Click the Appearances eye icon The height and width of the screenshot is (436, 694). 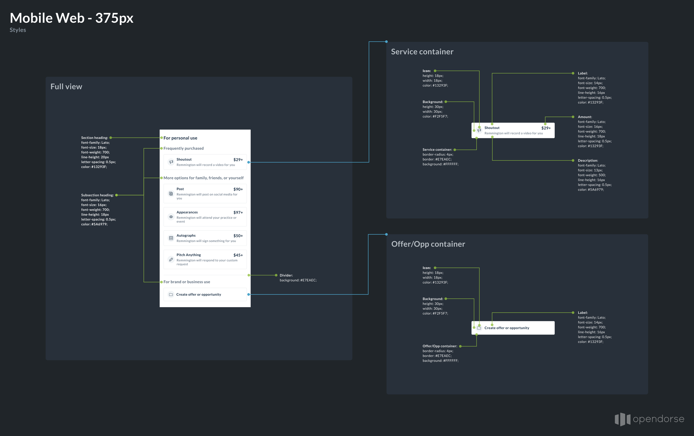(x=171, y=217)
